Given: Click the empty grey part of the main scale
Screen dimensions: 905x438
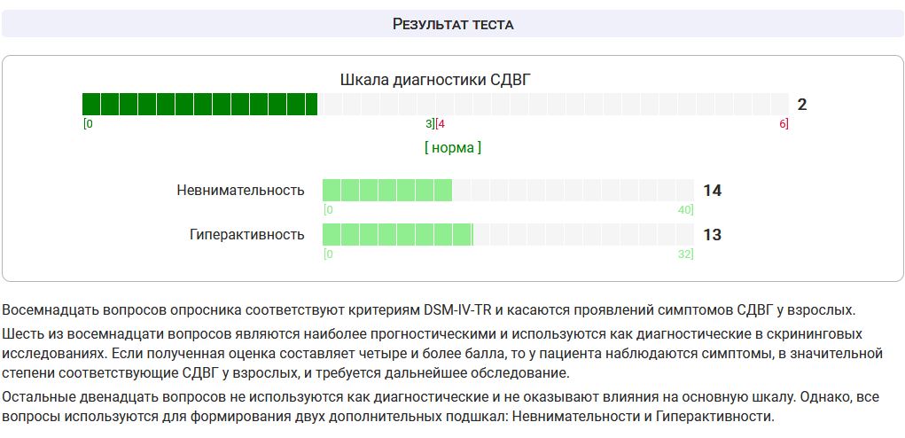Looking at the screenshot, I should click(552, 105).
